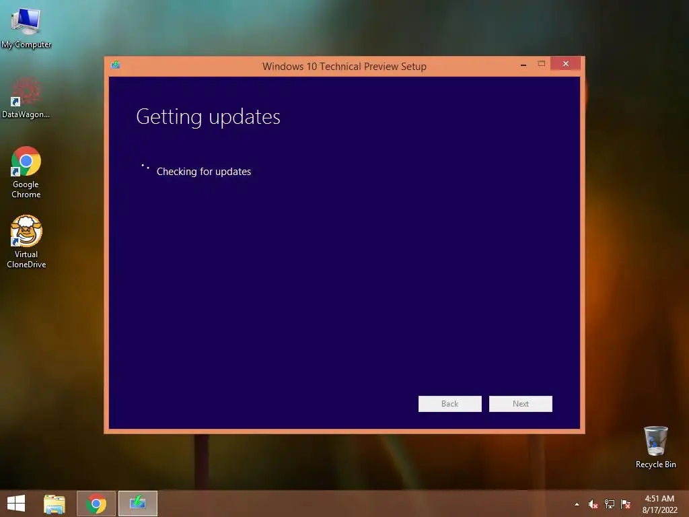The width and height of the screenshot is (689, 517).
Task: Open File Explorer from taskbar
Action: pos(55,504)
